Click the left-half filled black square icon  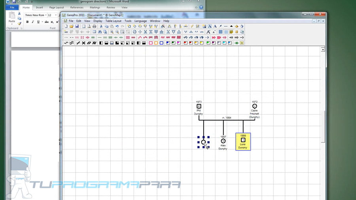point(101,43)
